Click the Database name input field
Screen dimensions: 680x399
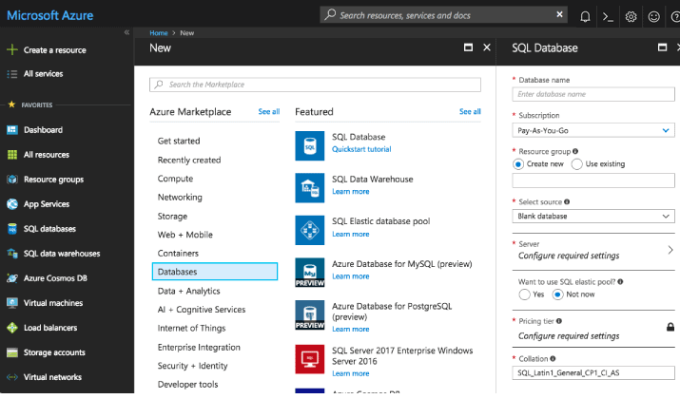click(x=593, y=94)
